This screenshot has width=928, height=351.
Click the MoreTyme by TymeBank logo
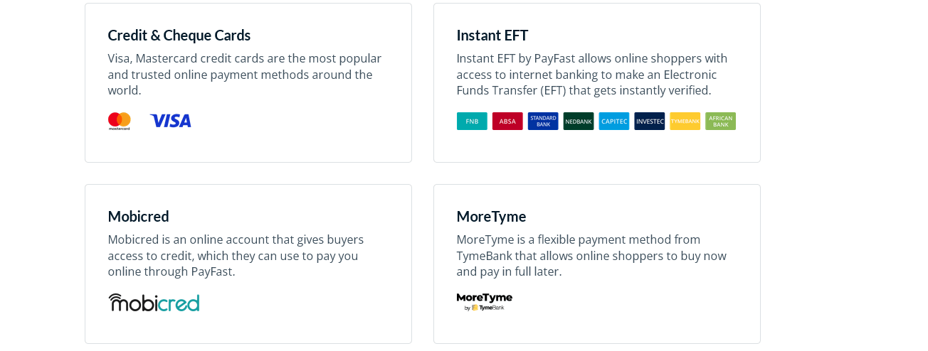pyautogui.click(x=485, y=302)
